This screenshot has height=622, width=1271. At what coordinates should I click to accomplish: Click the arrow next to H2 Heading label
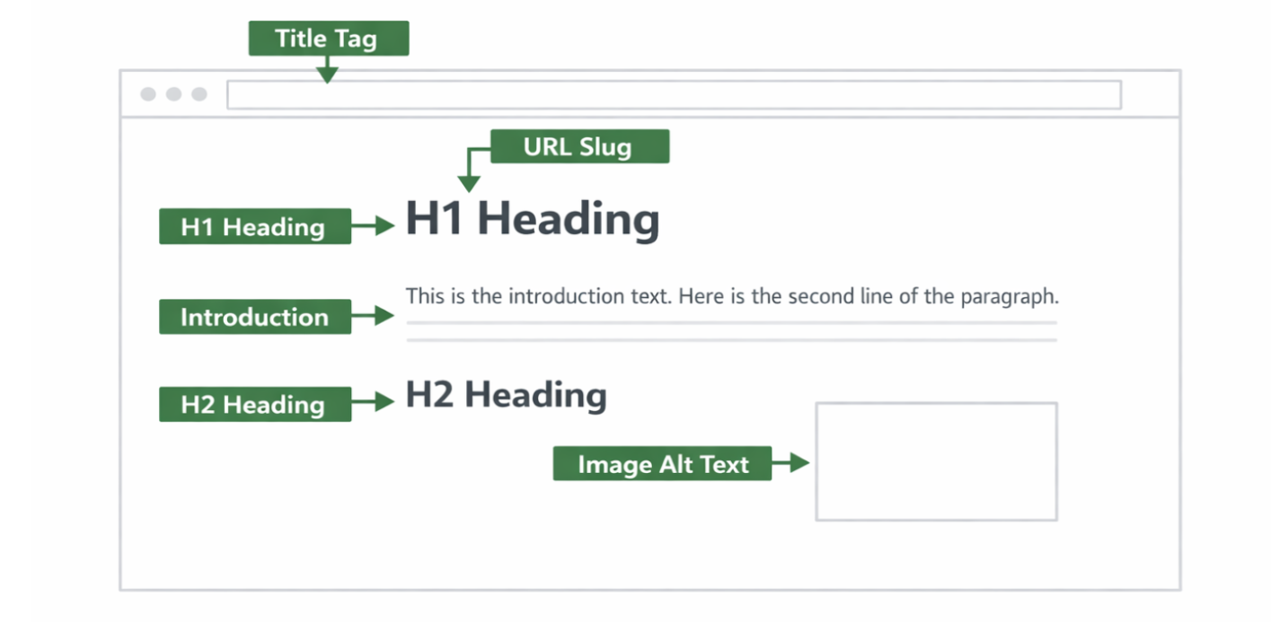click(x=373, y=404)
